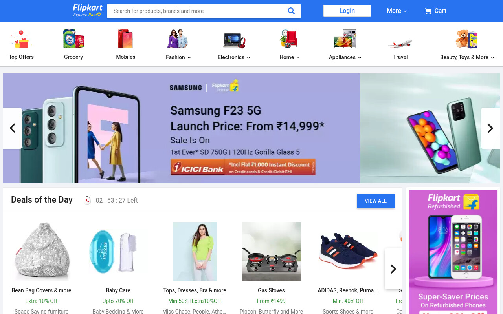Advance to next banner slide arrow
503x314 pixels.
click(x=490, y=128)
